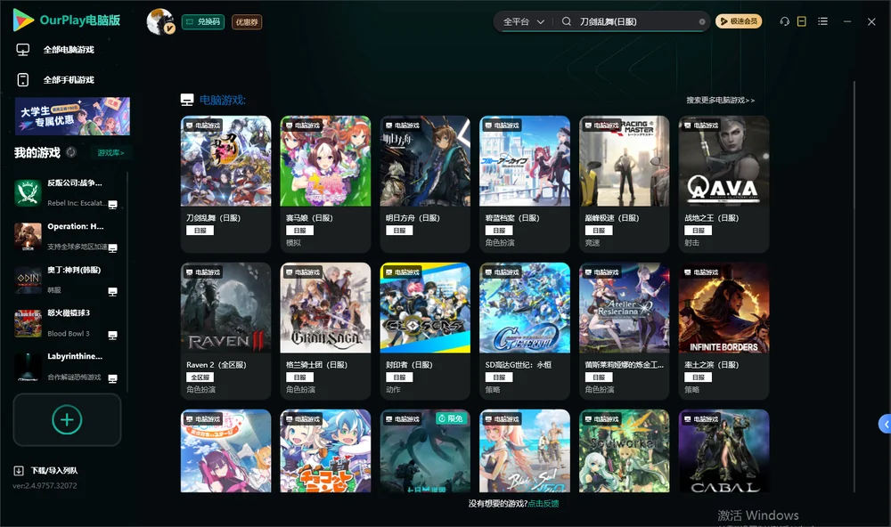891x527 pixels.
Task: Click the 点击反馈 feedback link
Action: pyautogui.click(x=544, y=503)
